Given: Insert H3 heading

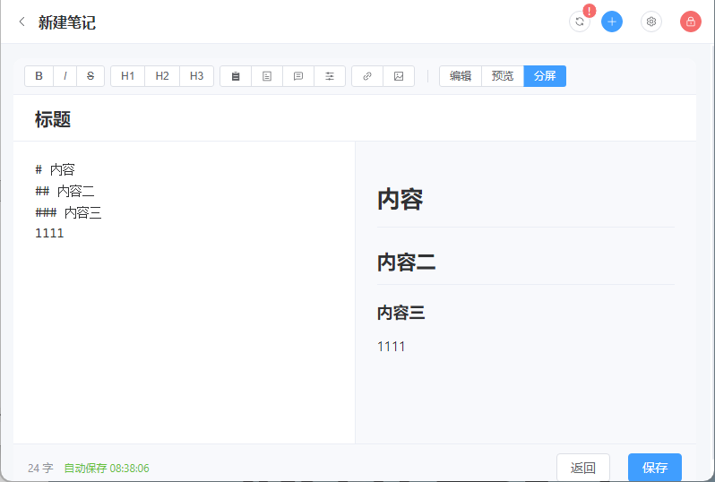Looking at the screenshot, I should tap(196, 75).
